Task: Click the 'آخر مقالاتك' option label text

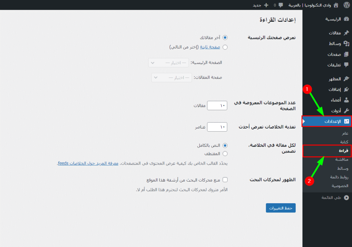Action: (210, 38)
